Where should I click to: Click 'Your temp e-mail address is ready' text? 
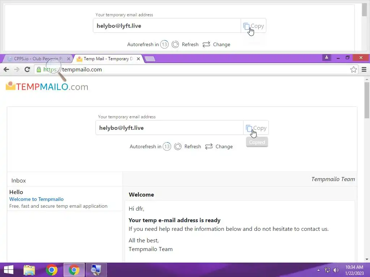[x=175, y=220]
